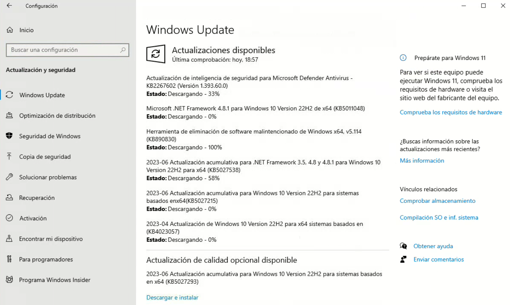Switch to the Recuperación page

pyautogui.click(x=37, y=198)
